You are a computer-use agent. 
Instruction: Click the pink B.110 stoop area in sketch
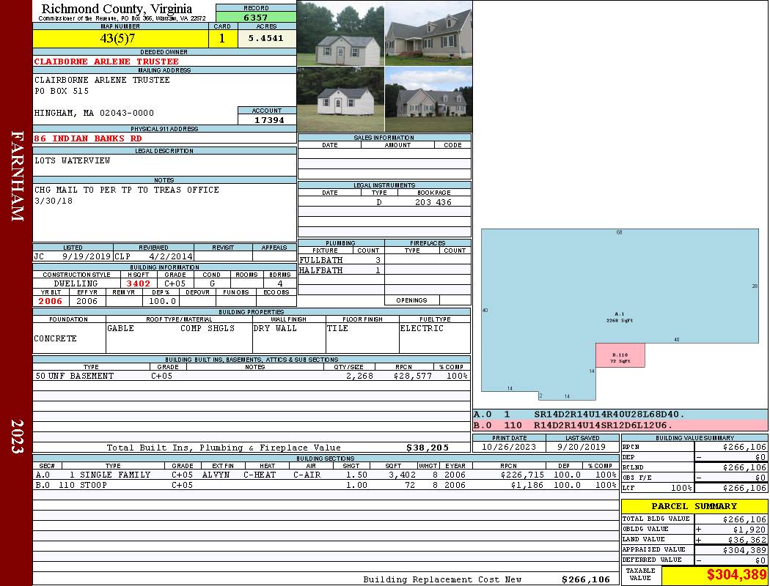(620, 357)
